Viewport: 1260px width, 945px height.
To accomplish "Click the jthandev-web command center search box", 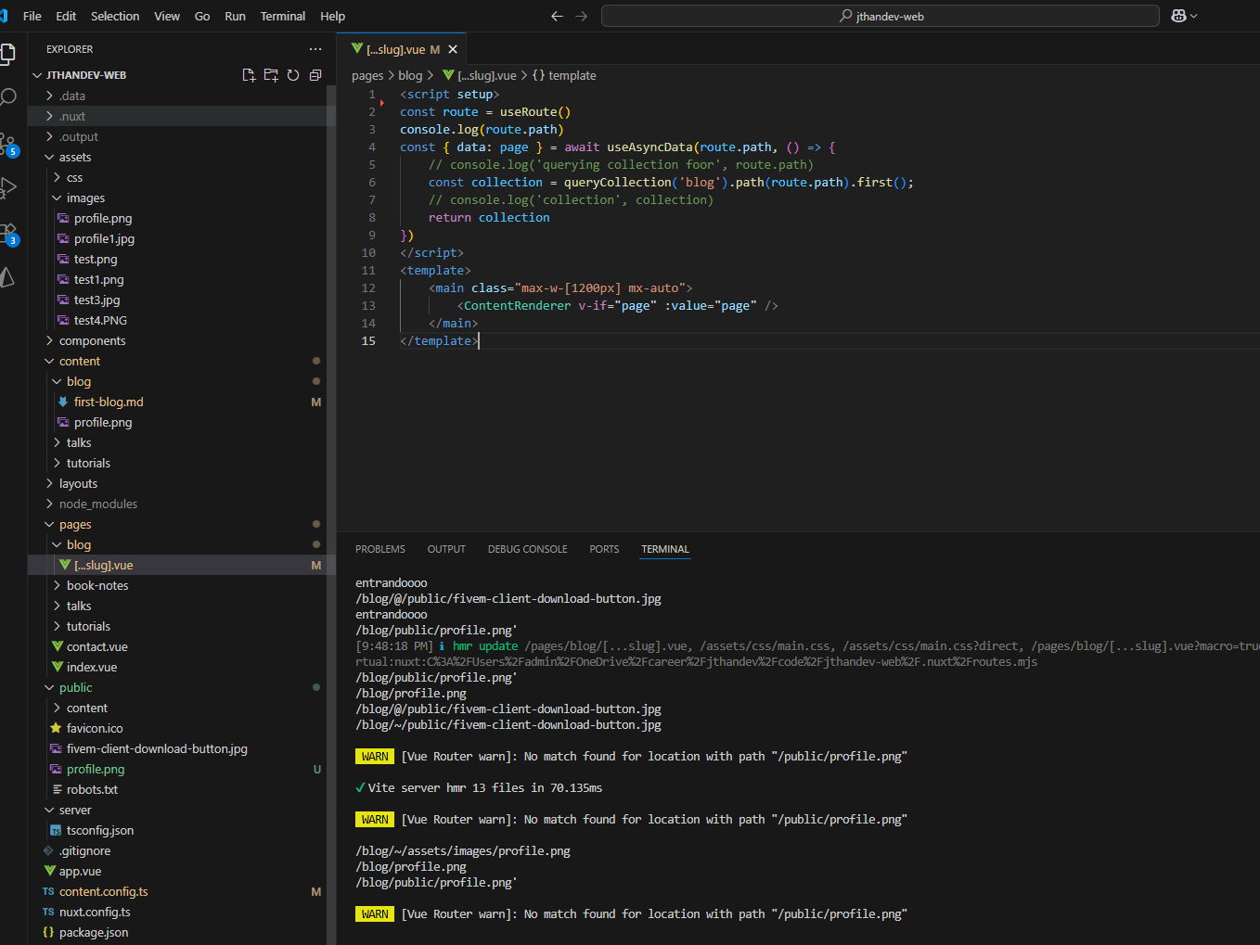I will 881,16.
